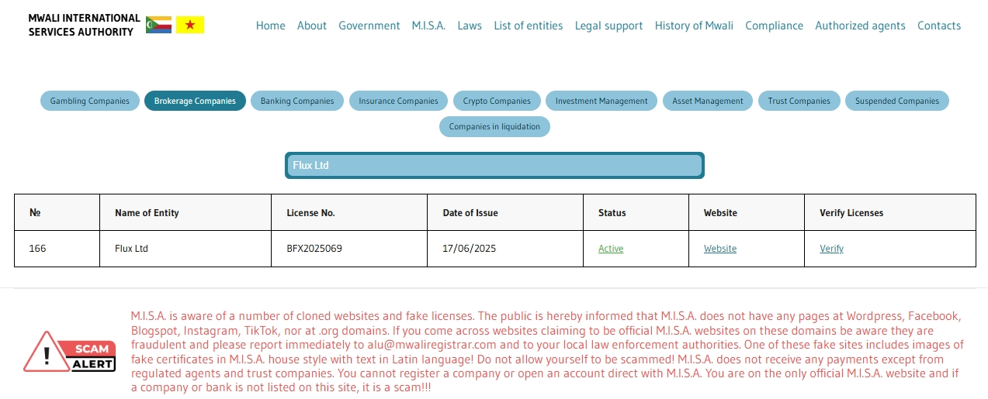This screenshot has width=988, height=399.
Task: Show Companies in liquidation
Action: tap(494, 126)
